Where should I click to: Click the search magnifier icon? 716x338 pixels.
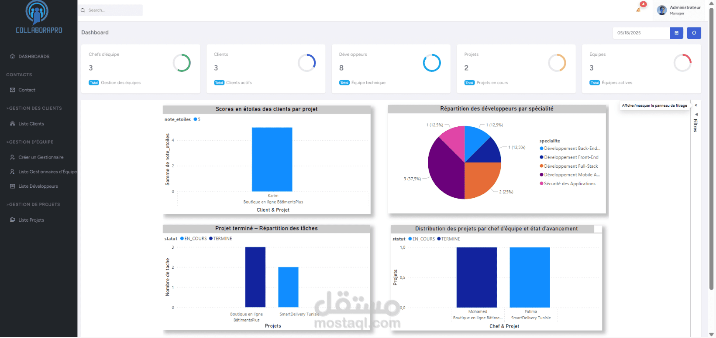click(x=83, y=10)
